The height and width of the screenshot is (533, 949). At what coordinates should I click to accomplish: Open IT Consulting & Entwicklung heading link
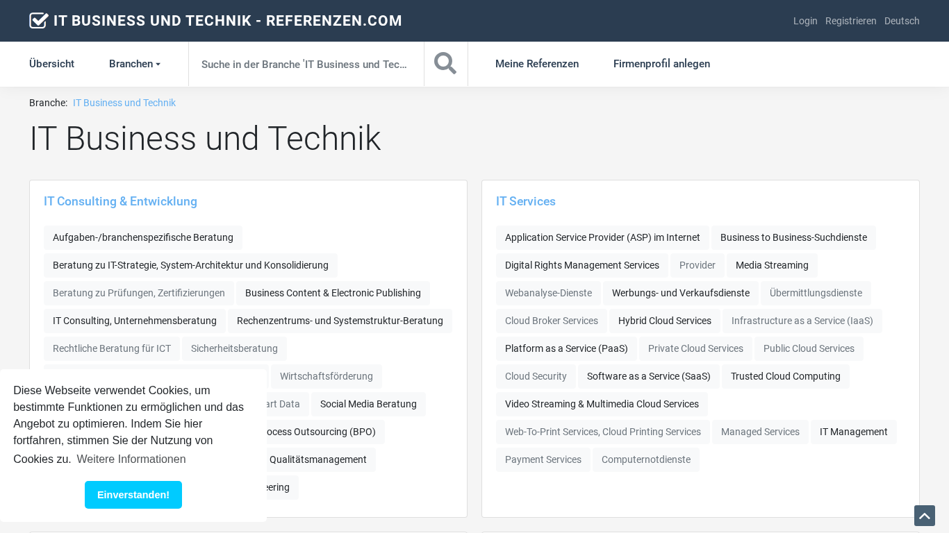(120, 201)
